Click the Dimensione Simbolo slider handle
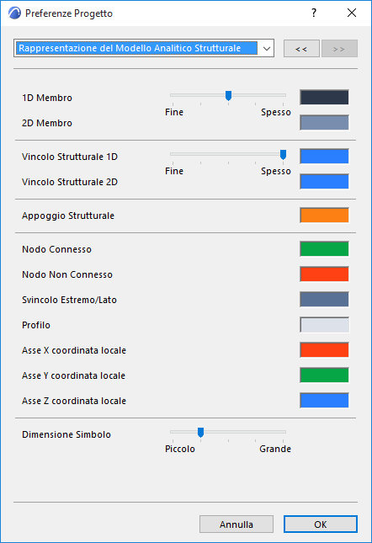This screenshot has width=372, height=543. (200, 432)
